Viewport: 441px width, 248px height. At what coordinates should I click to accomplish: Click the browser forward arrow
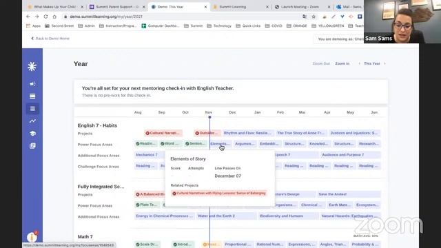pos(37,17)
